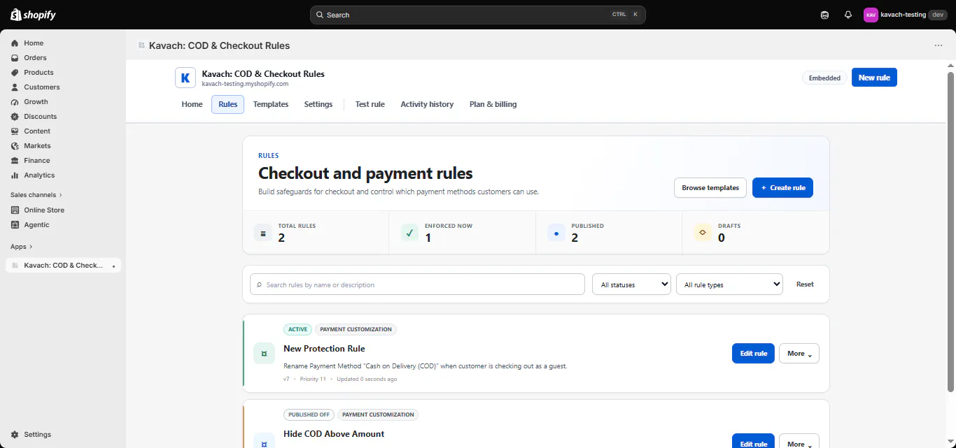Click the Drafts stat icon
The image size is (956, 448).
point(703,233)
